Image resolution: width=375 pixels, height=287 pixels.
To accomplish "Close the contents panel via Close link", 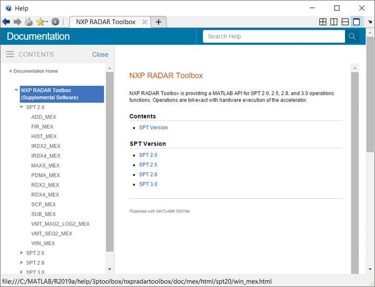I will tap(100, 55).
